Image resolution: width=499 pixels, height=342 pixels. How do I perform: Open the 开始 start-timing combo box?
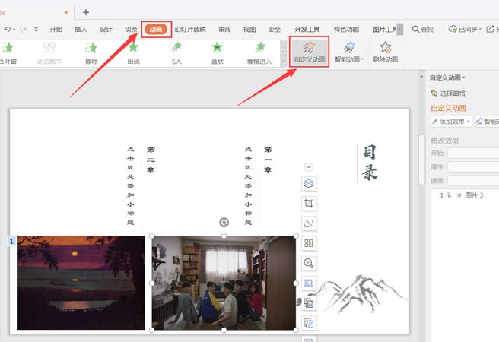(473, 154)
